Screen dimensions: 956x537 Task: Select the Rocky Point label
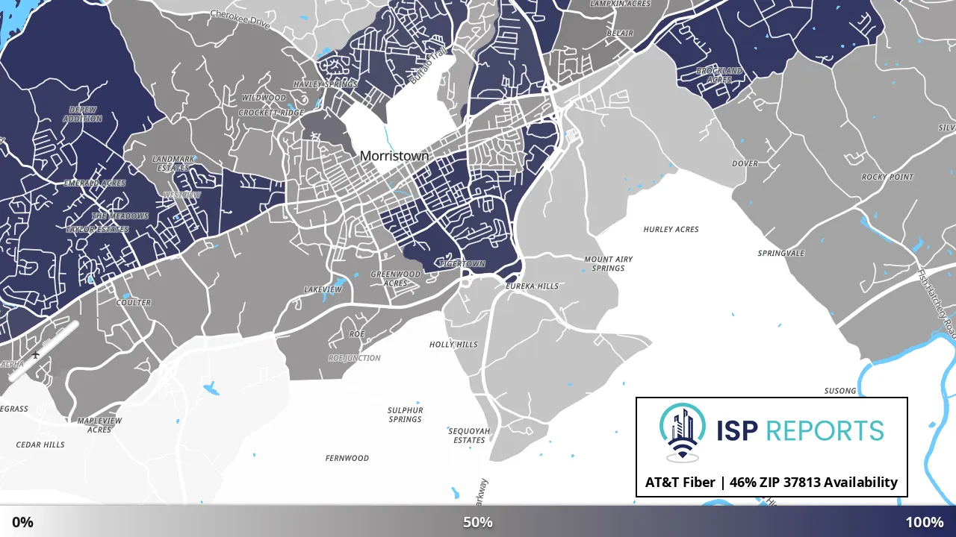click(x=887, y=177)
